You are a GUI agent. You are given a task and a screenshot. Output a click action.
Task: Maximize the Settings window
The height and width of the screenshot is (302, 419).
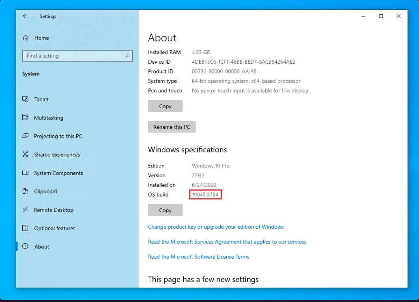pos(381,16)
